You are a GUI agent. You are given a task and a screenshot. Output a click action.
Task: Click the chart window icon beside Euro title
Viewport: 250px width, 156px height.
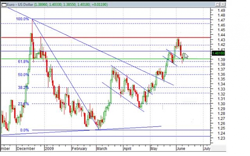(x=4, y=5)
